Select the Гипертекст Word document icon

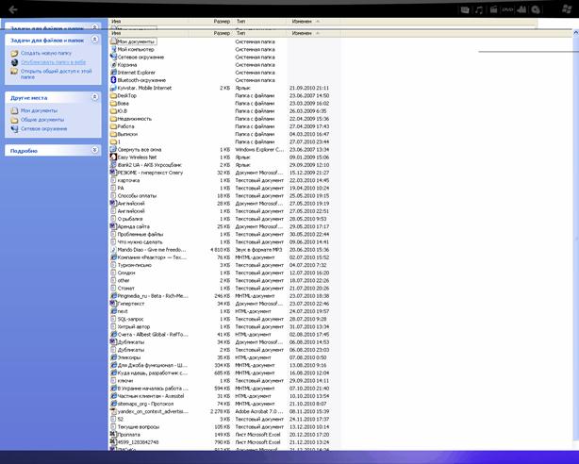tap(113, 304)
